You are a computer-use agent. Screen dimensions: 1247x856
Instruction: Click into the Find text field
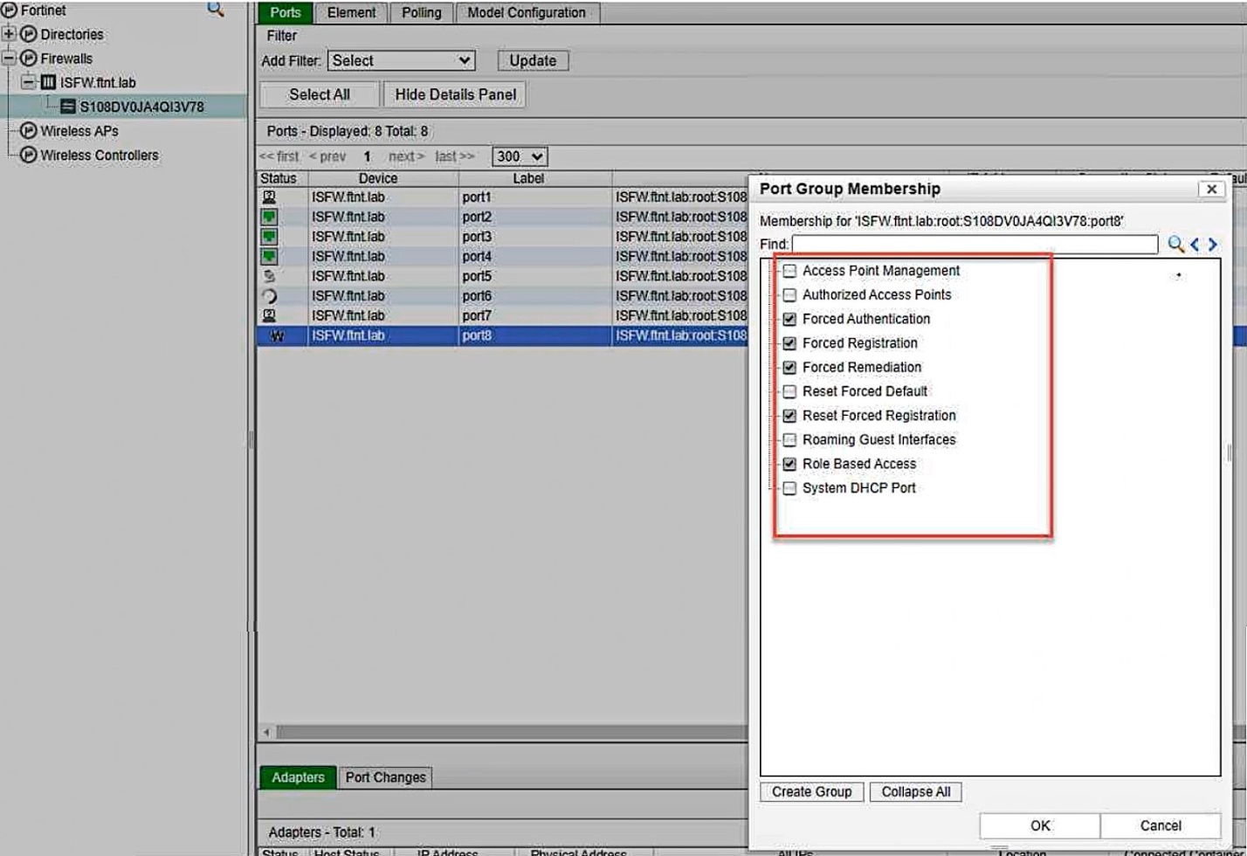975,245
